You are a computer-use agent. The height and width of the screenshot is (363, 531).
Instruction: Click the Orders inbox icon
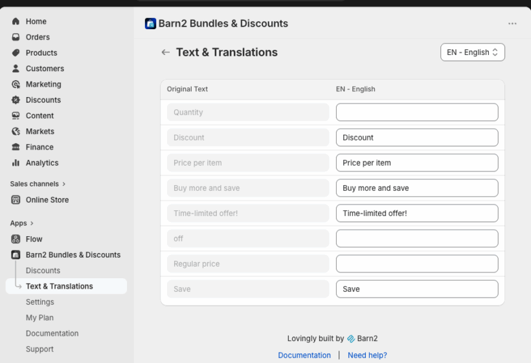(16, 38)
